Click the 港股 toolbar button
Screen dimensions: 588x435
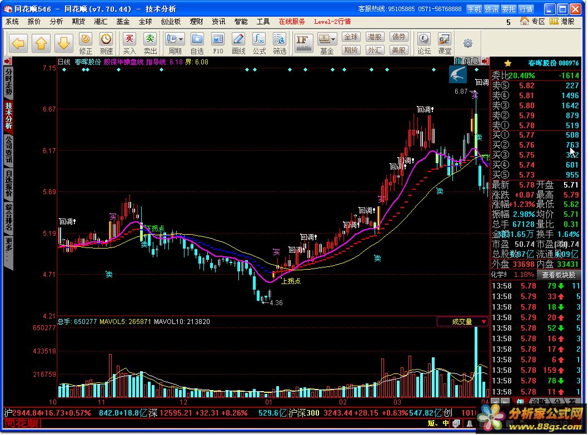point(375,37)
